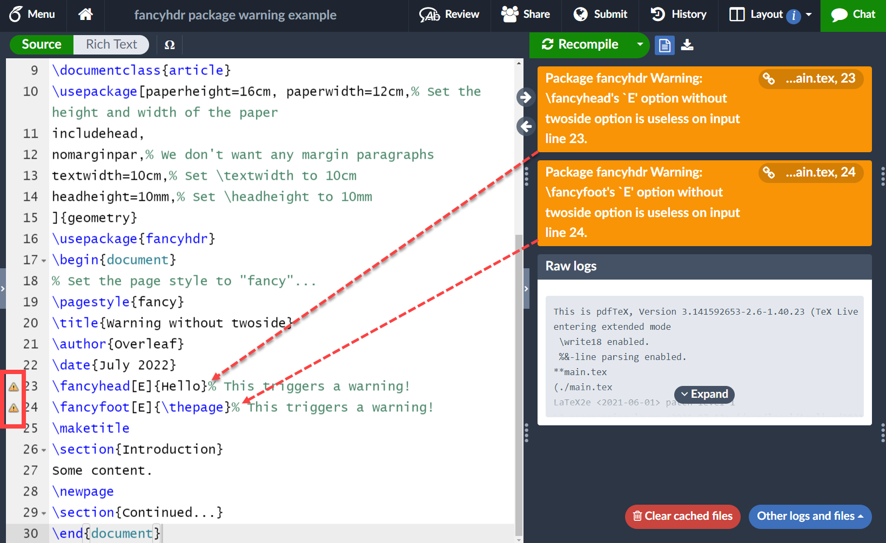Click the left sync arrow near the editor edge

tap(526, 126)
